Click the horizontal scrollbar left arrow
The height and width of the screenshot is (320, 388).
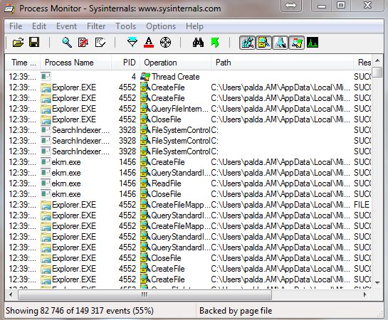(x=11, y=294)
